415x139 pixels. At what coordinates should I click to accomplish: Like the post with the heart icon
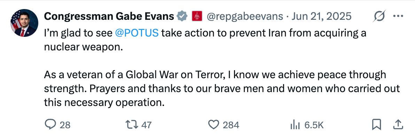[x=213, y=125]
